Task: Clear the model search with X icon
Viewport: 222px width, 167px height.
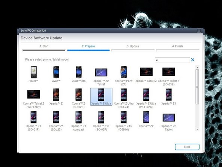Action: pyautogui.click(x=192, y=60)
